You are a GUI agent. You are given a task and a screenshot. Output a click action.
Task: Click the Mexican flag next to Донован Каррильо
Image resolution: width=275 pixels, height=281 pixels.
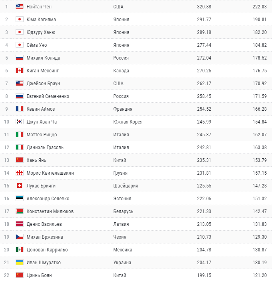[x=20, y=250]
